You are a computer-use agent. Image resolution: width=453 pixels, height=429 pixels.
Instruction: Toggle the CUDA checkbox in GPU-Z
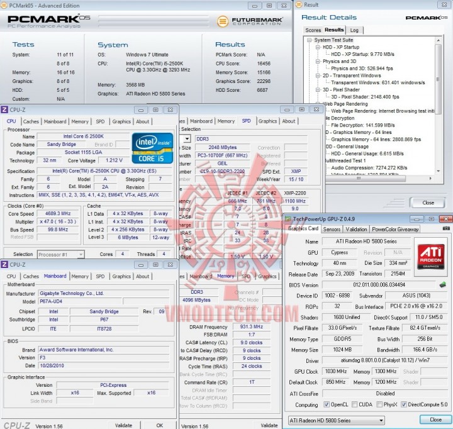tap(354, 404)
